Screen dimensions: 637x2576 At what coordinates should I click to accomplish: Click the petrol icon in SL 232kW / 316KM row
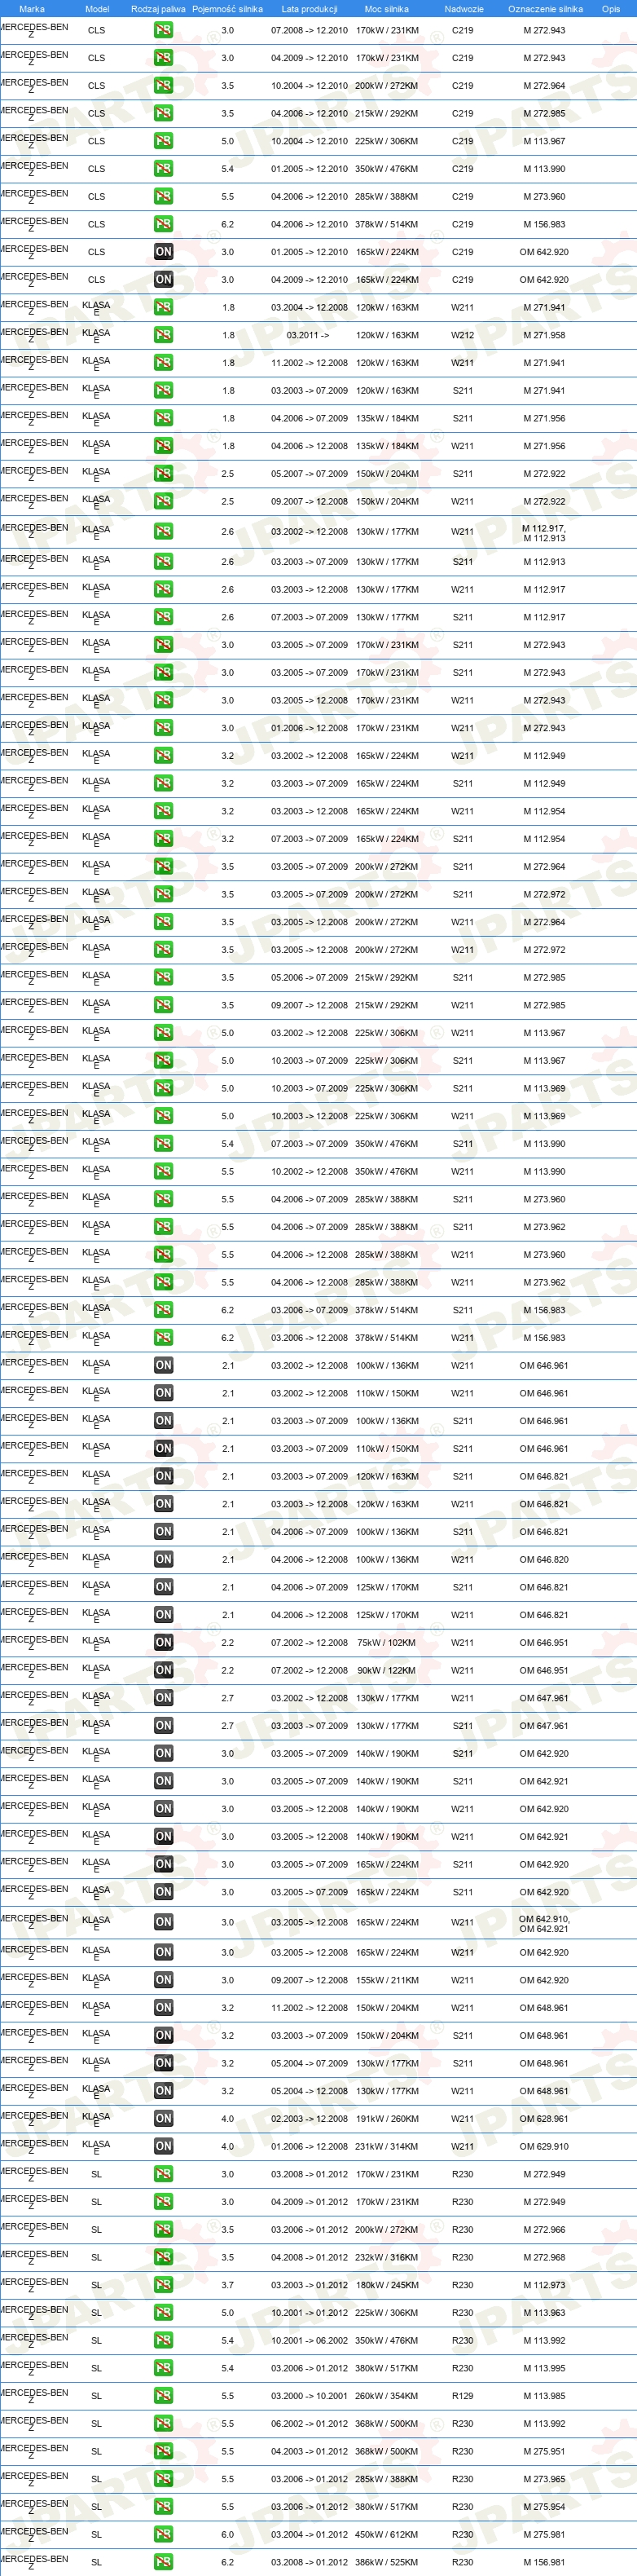pos(163,2258)
